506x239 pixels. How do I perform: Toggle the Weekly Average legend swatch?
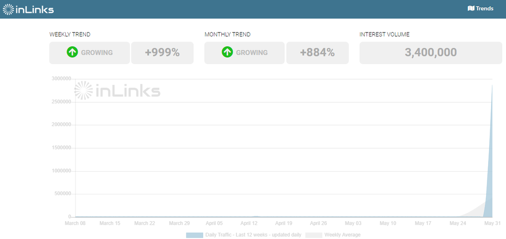coord(314,235)
